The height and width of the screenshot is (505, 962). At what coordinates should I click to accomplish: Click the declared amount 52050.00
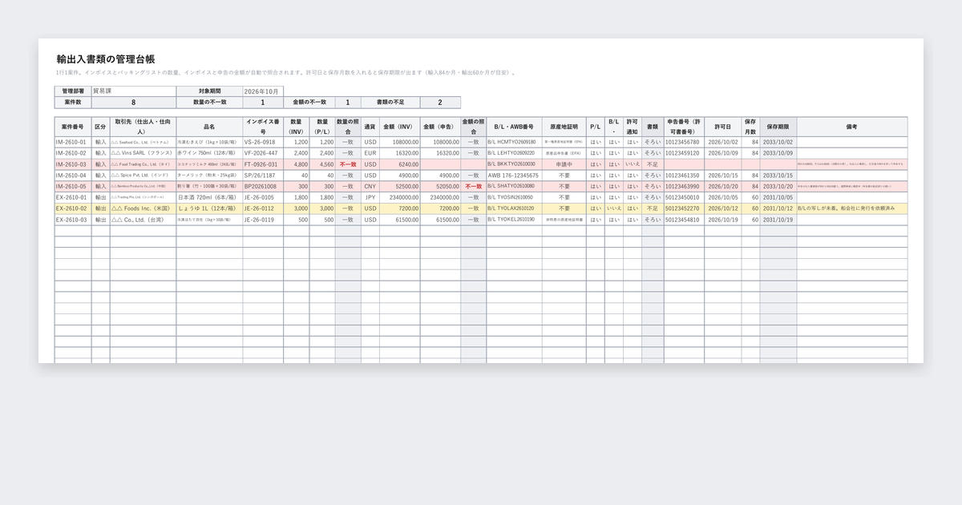coord(440,186)
